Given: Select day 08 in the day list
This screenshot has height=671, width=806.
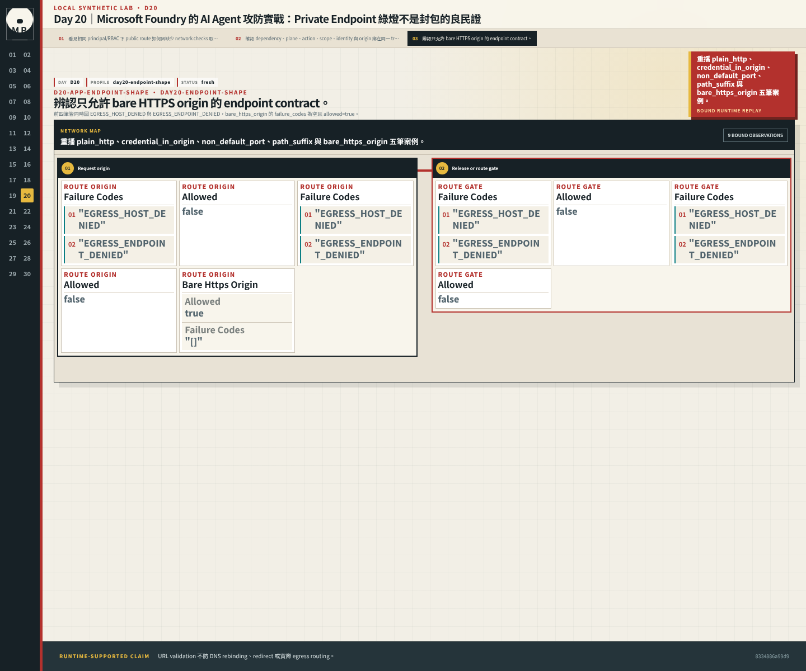Looking at the screenshot, I should (x=27, y=102).
